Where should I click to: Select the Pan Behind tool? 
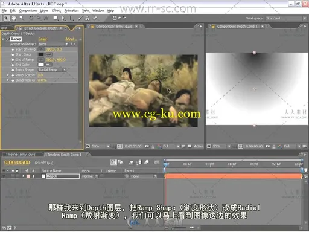[46, 18]
